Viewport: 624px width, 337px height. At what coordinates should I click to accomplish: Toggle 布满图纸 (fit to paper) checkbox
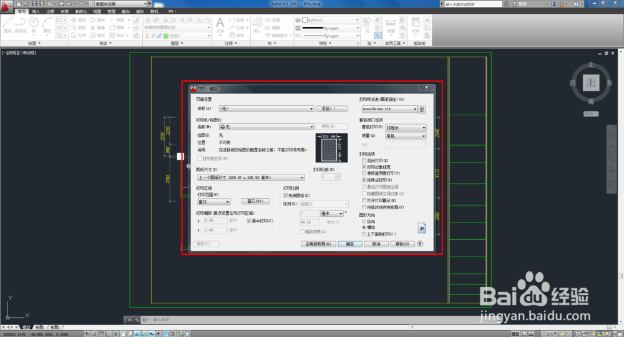tap(285, 196)
